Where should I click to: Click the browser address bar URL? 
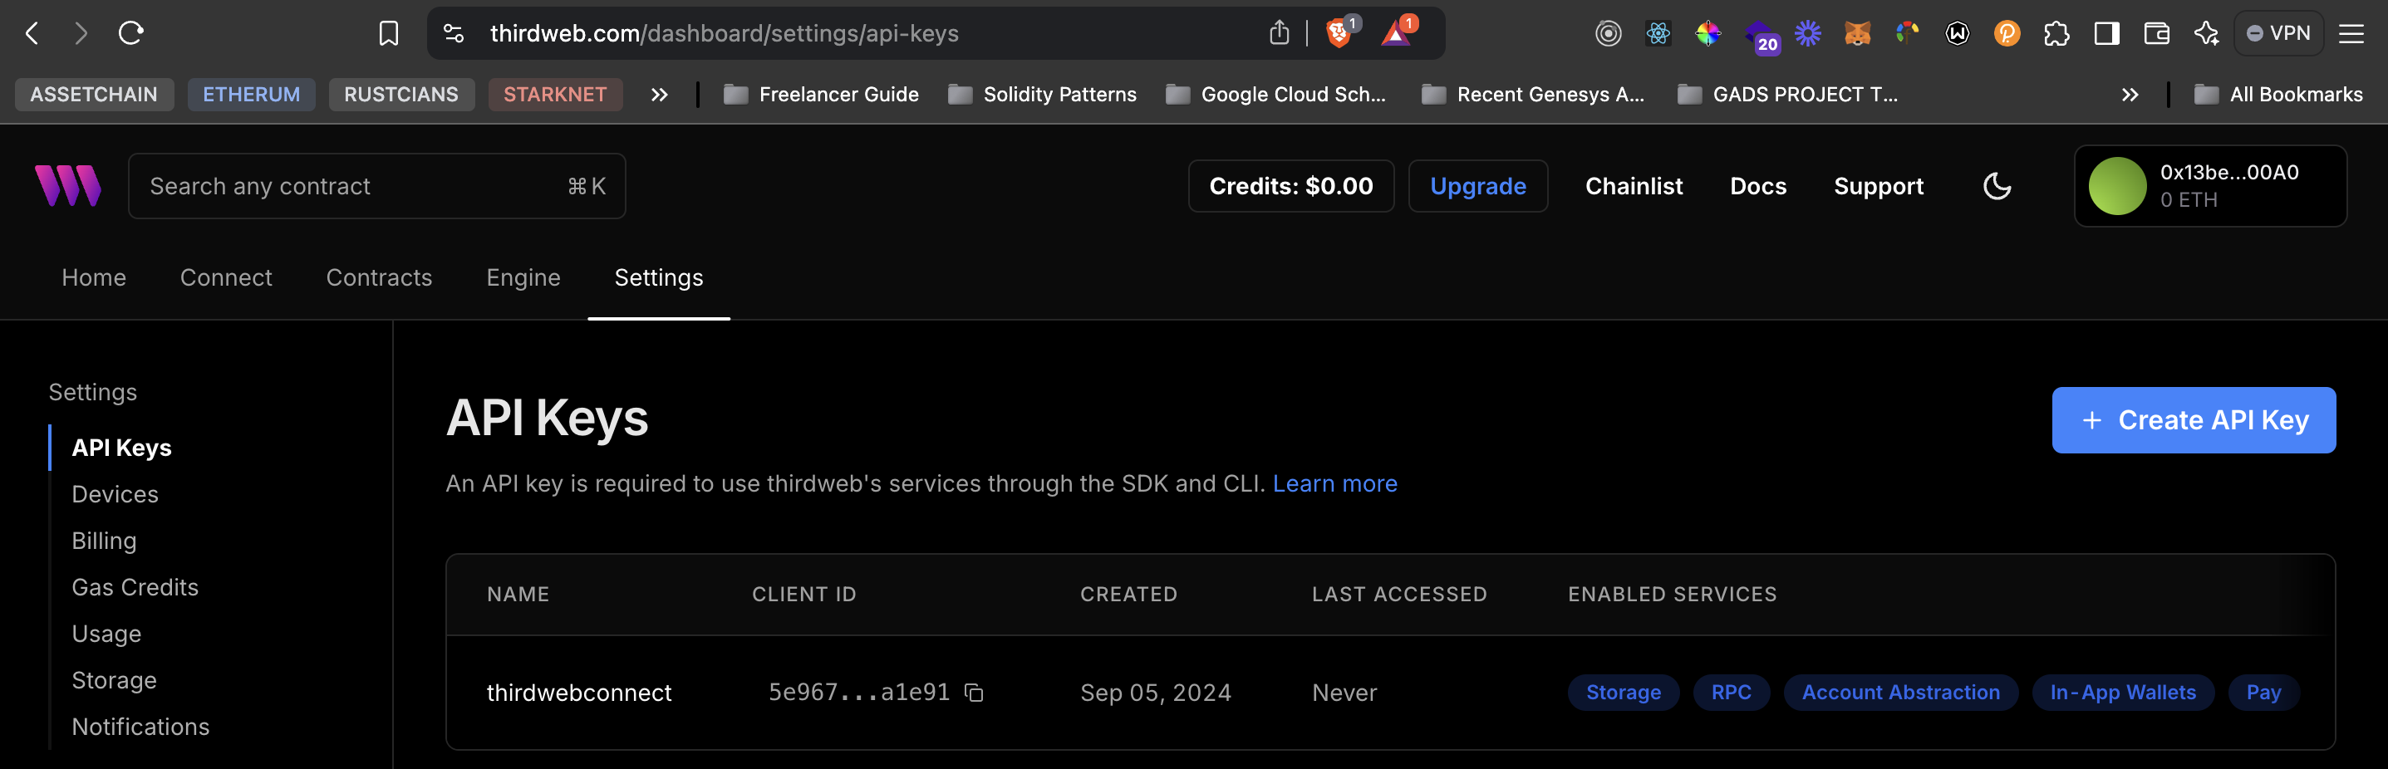pyautogui.click(x=724, y=33)
